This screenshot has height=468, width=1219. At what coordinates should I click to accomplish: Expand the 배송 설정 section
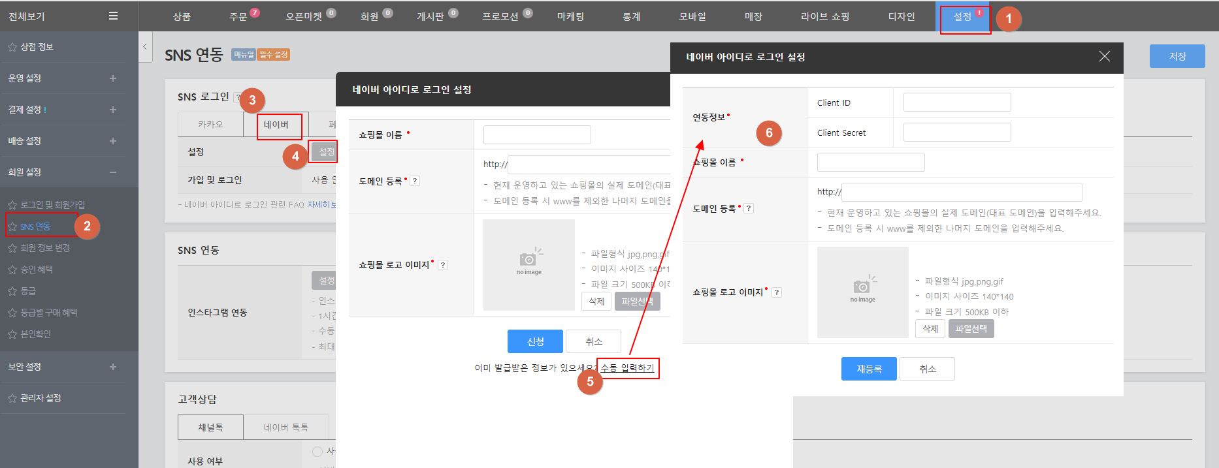(x=113, y=141)
